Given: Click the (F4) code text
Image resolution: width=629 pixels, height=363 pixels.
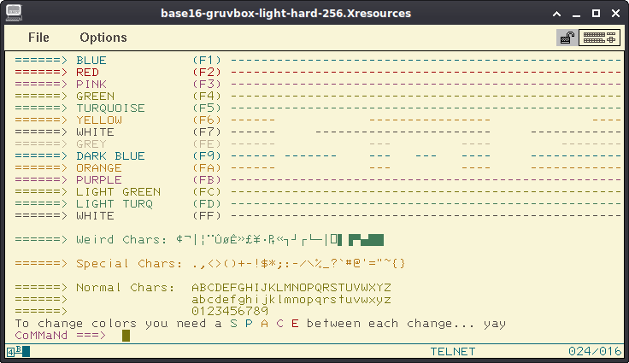Looking at the screenshot, I should pos(207,97).
